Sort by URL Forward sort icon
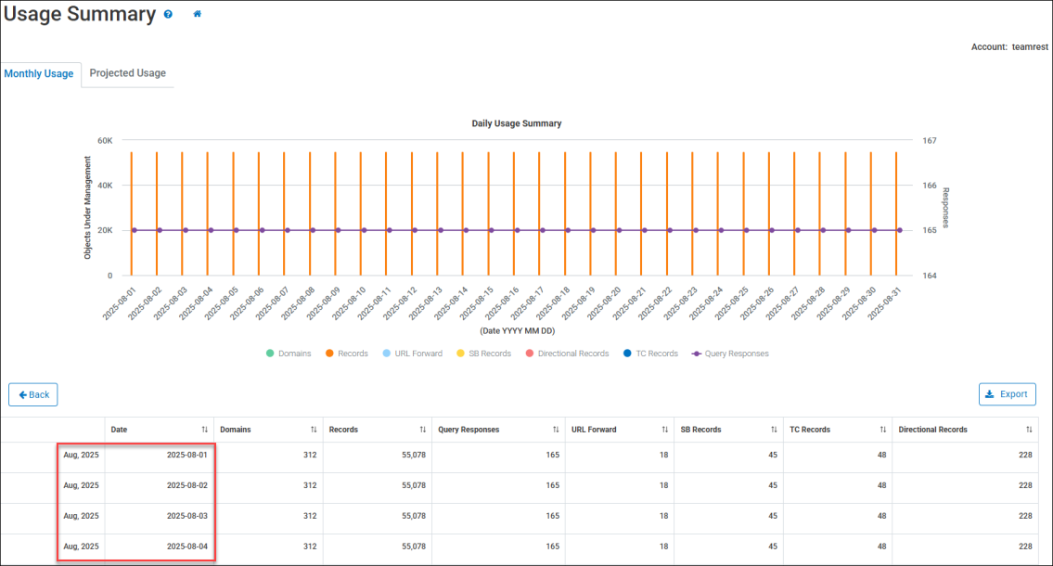 (664, 430)
